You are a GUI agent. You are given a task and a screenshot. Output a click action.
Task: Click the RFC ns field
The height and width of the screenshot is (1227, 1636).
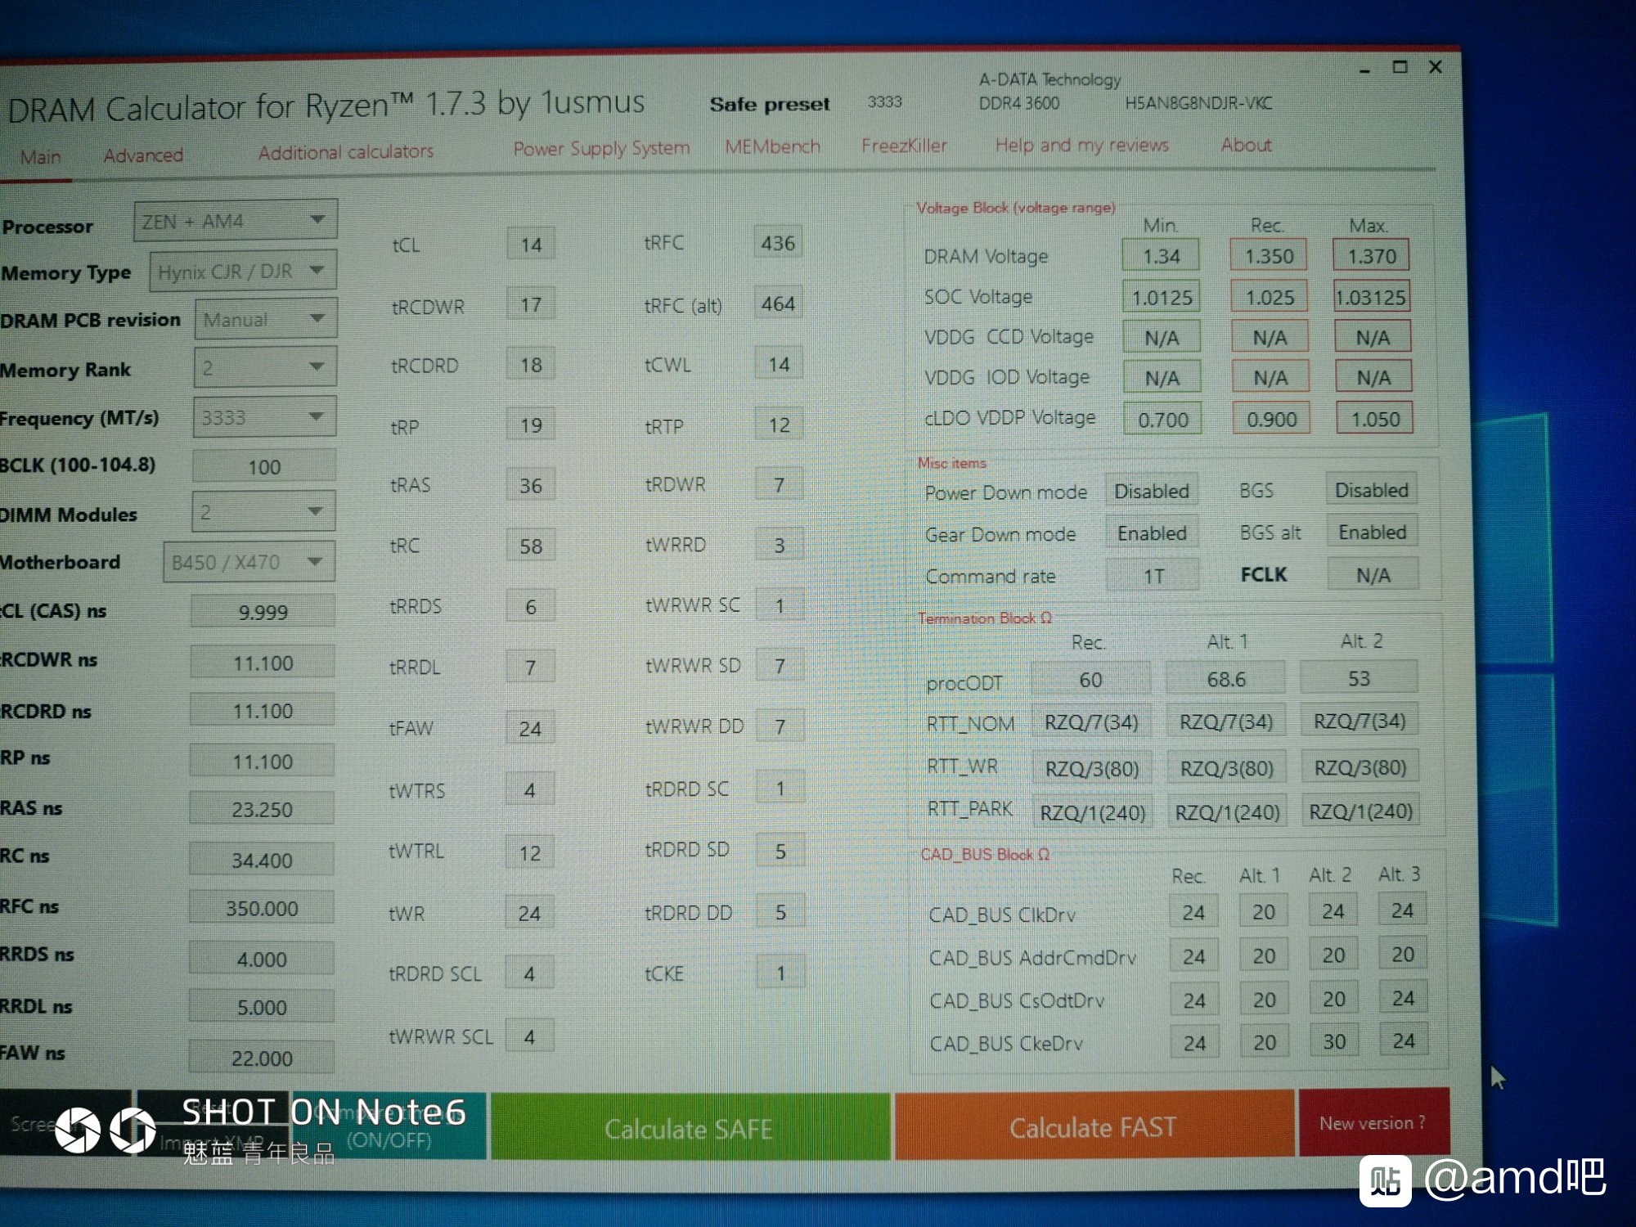pos(262,907)
